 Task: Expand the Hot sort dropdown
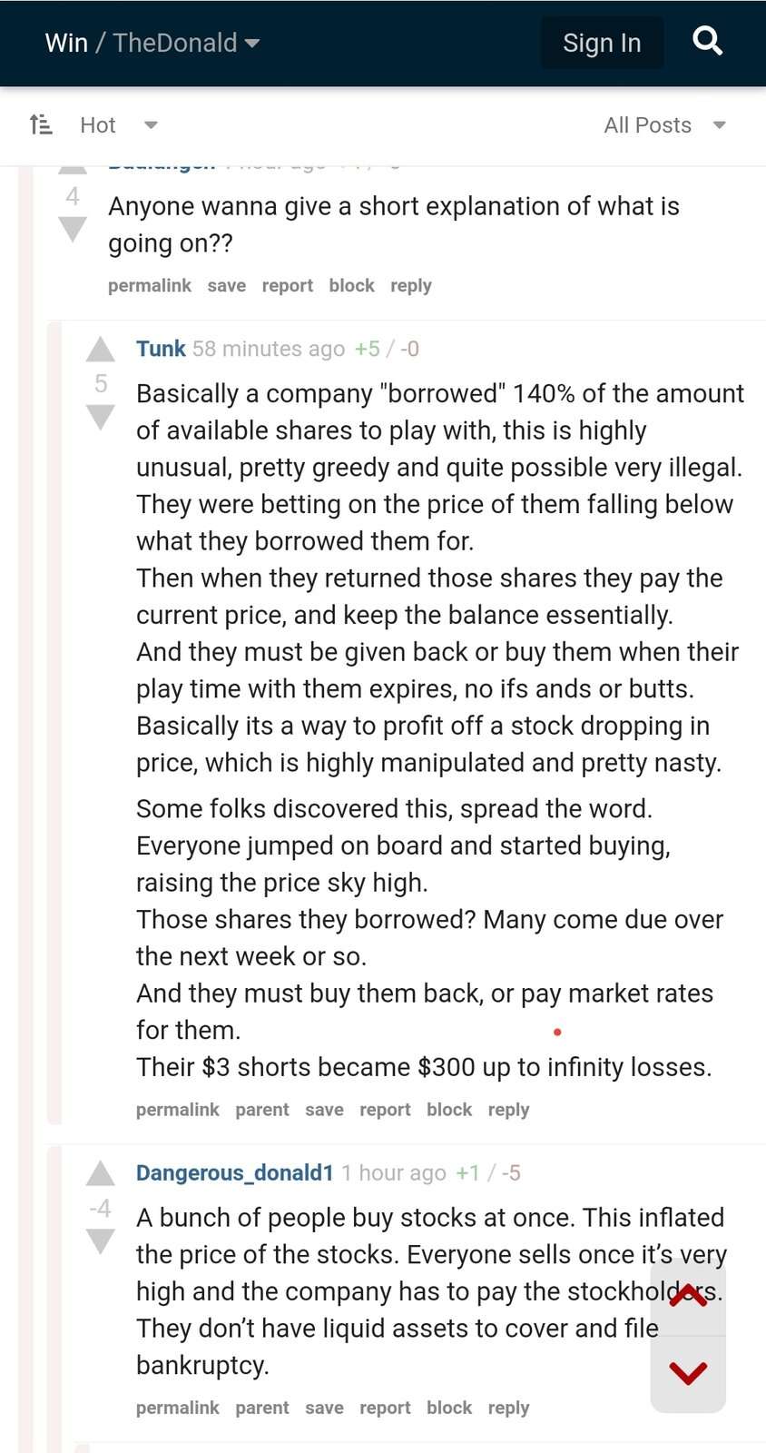[151, 125]
